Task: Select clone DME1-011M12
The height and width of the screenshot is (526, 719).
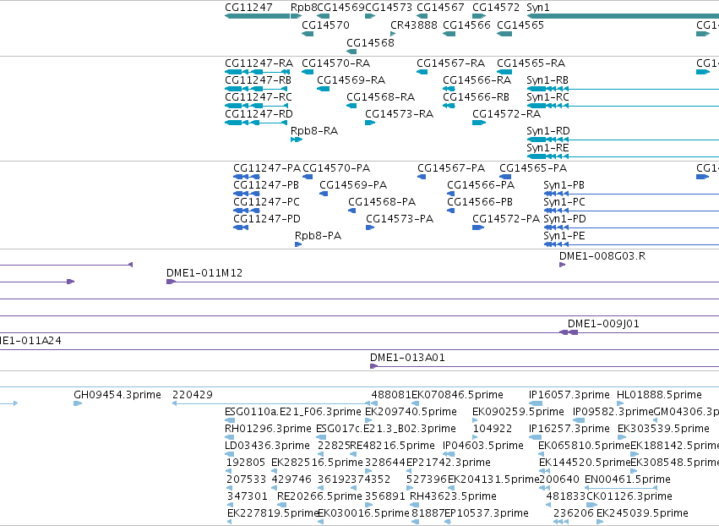Action: click(x=204, y=273)
